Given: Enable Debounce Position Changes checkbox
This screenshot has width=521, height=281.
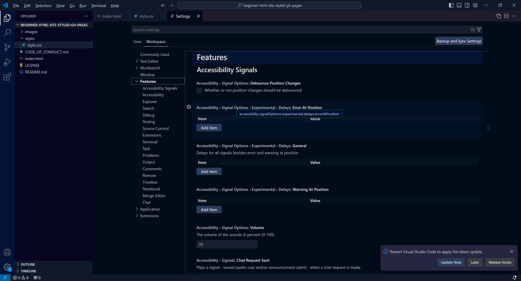Looking at the screenshot, I should click(x=199, y=90).
